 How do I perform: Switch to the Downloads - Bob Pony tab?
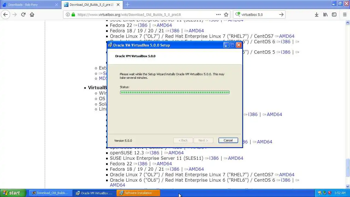point(30,5)
